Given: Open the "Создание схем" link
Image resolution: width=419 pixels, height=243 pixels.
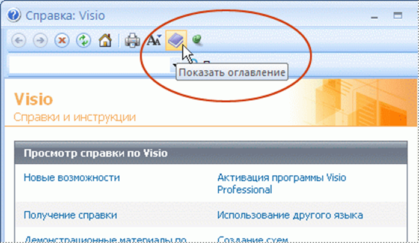Looking at the screenshot, I should pyautogui.click(x=253, y=239).
